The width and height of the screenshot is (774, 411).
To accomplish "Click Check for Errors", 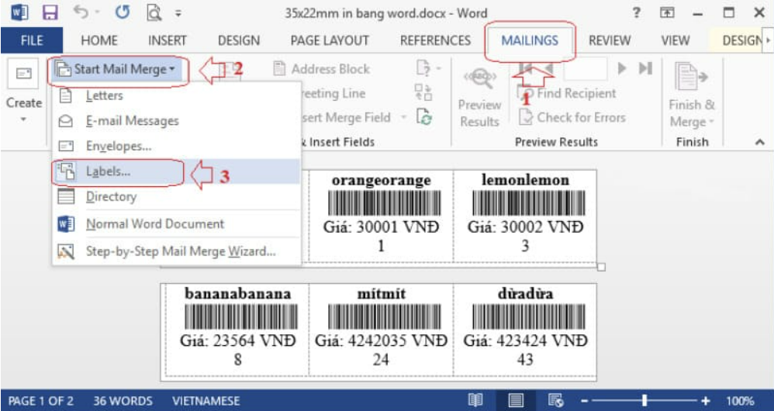I will tap(572, 117).
